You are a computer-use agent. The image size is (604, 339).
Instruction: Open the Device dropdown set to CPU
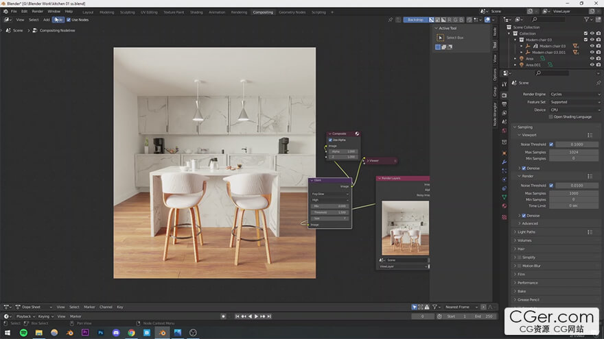point(574,110)
